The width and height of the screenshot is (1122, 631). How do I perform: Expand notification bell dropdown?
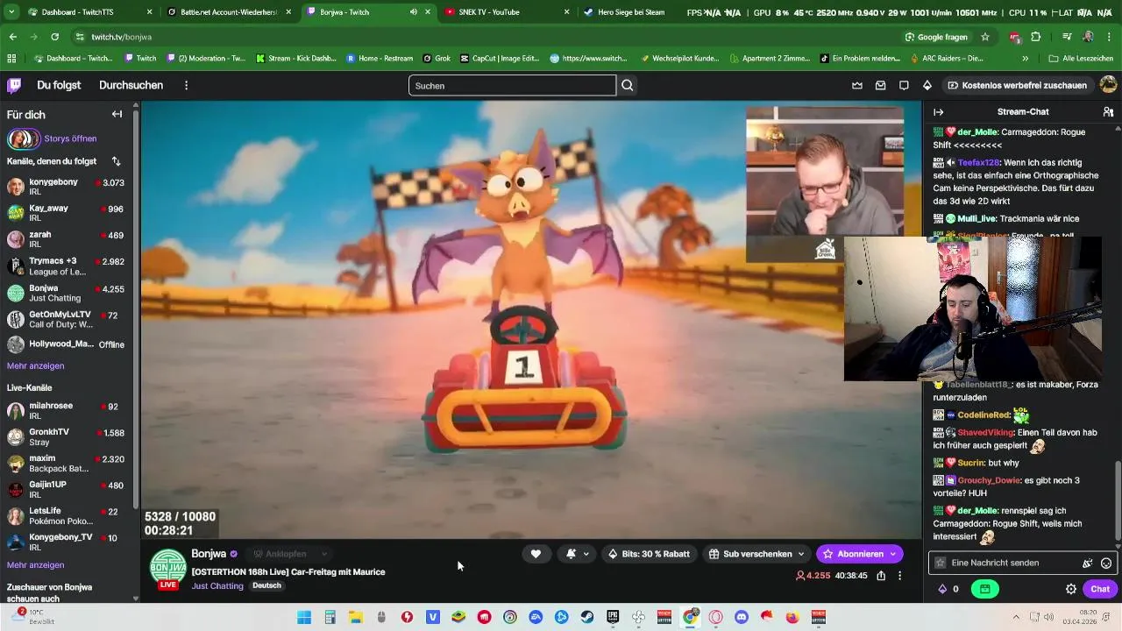pyautogui.click(x=586, y=554)
